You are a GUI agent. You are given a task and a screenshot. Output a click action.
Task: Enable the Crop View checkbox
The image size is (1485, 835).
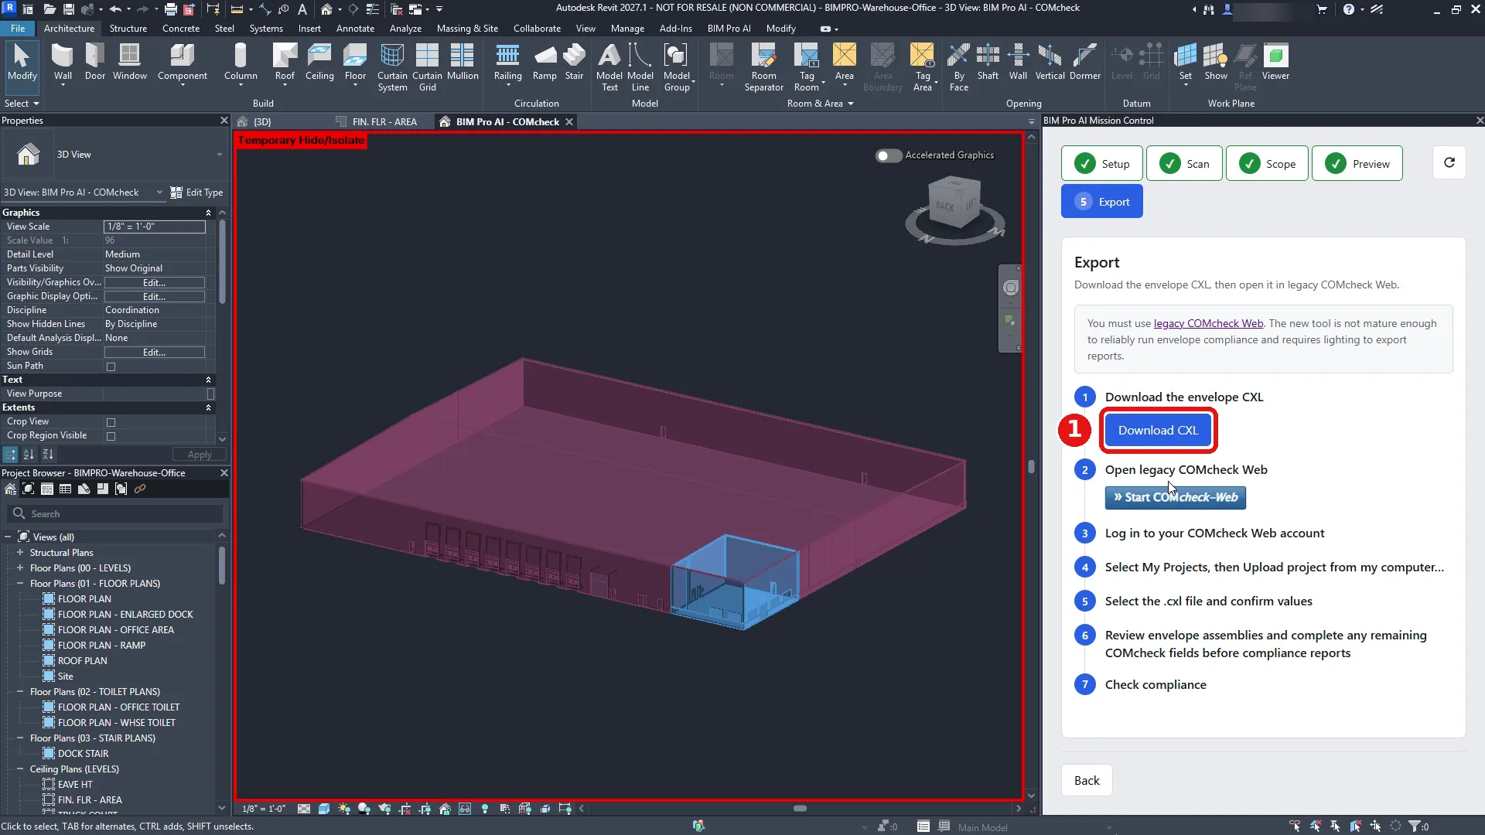click(111, 422)
